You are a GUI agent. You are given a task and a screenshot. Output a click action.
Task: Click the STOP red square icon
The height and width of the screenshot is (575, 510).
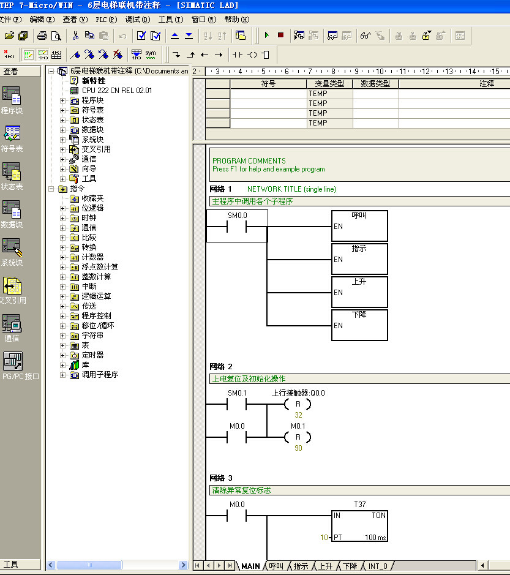coord(280,36)
